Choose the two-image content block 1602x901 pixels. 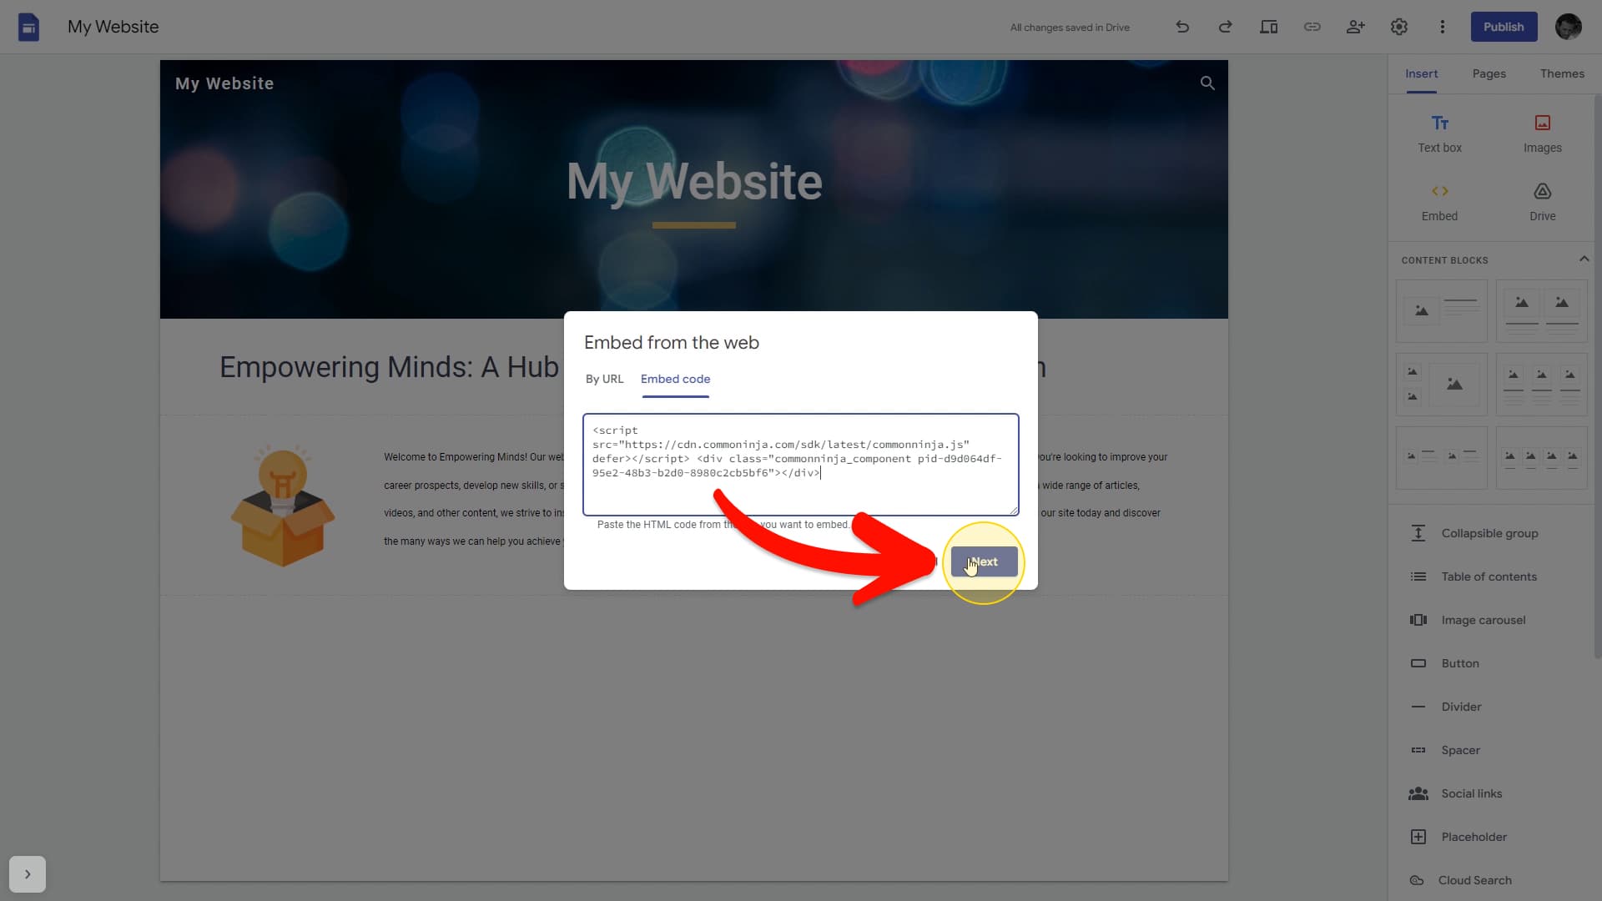(x=1542, y=310)
